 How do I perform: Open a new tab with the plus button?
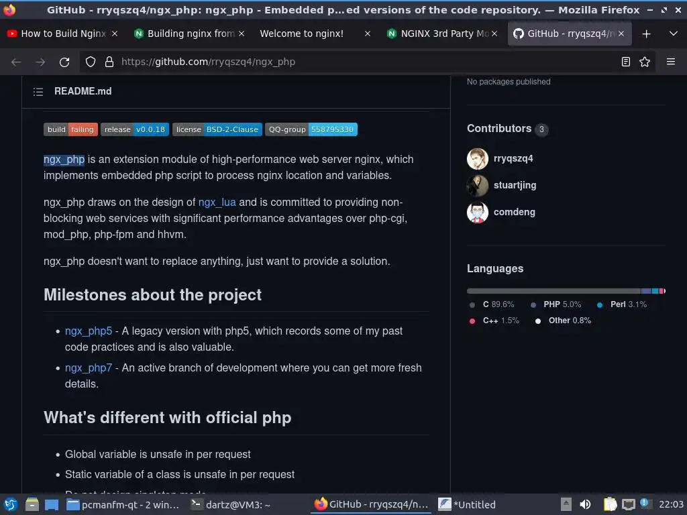[x=646, y=34]
